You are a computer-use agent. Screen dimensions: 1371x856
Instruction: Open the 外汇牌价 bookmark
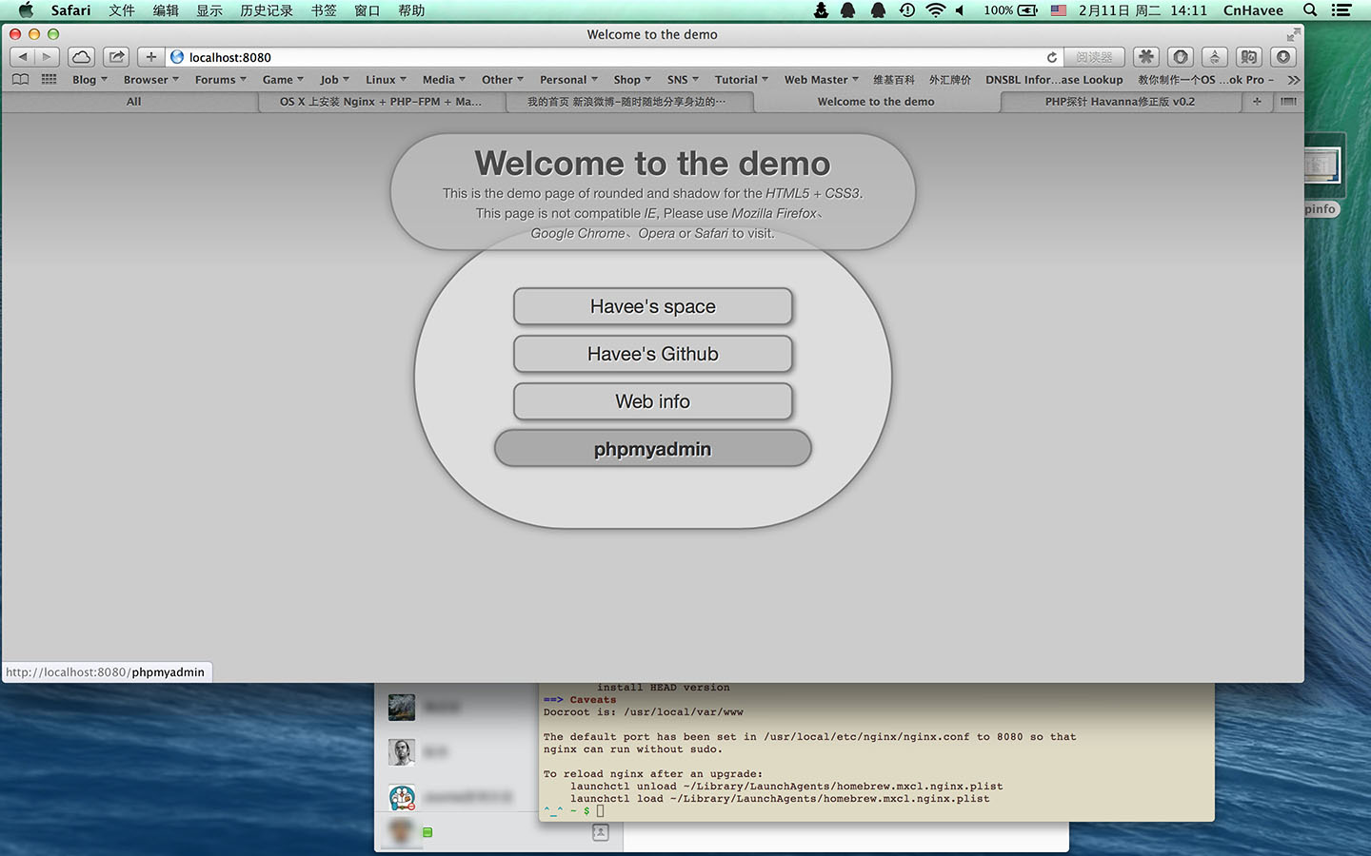click(x=950, y=80)
